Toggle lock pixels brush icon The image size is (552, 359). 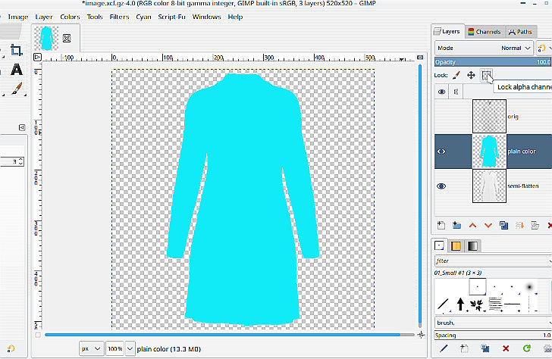(456, 75)
